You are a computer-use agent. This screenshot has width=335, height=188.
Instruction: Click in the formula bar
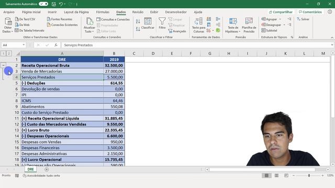[x=195, y=45]
